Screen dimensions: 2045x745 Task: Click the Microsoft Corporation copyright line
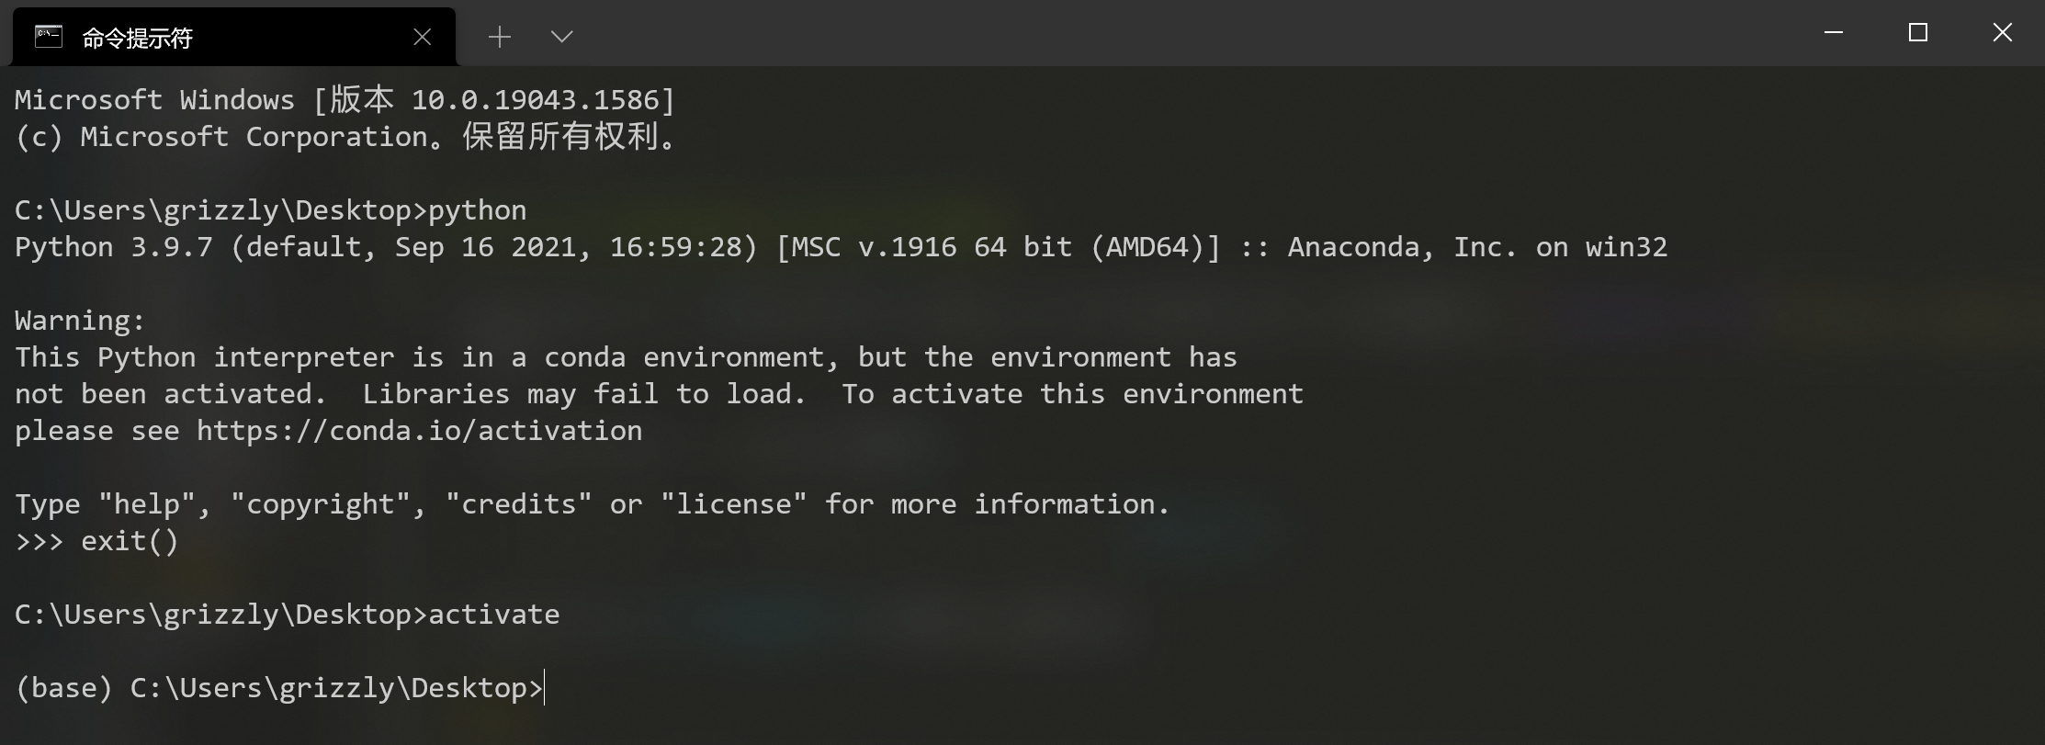click(345, 137)
